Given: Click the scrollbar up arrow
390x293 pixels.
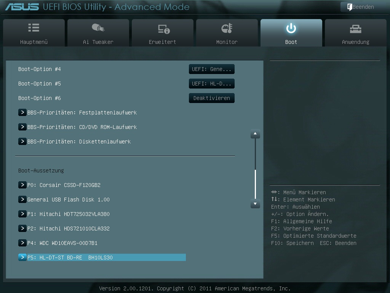Looking at the screenshot, I should 255,134.
